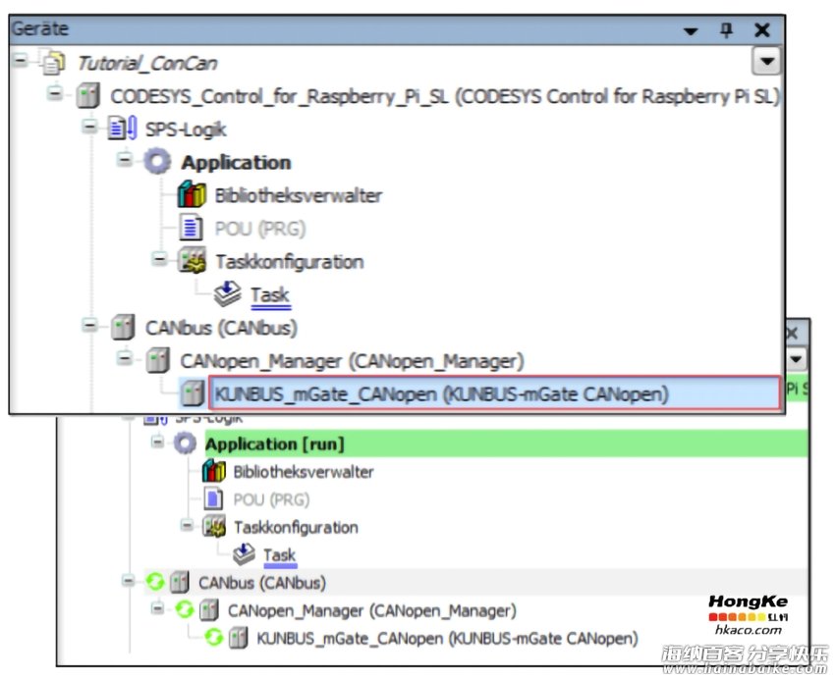The height and width of the screenshot is (679, 835).
Task: Select Bibliotheksverwalter in the top panel
Action: tap(299, 195)
